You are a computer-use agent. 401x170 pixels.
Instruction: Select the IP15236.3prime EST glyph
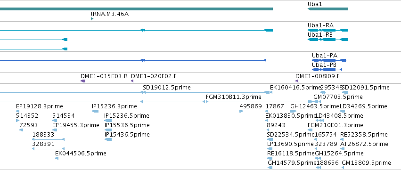click(x=95, y=111)
